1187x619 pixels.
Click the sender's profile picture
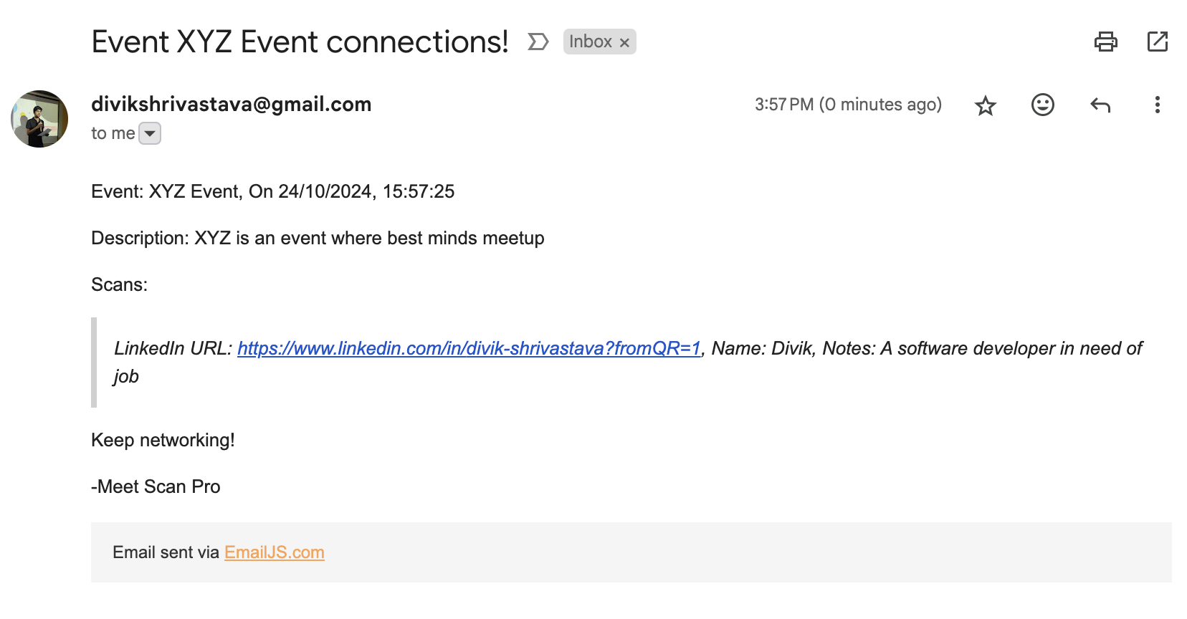tap(39, 119)
